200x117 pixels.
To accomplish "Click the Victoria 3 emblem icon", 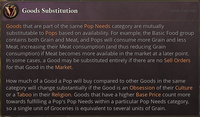I will pyautogui.click(x=10, y=11).
